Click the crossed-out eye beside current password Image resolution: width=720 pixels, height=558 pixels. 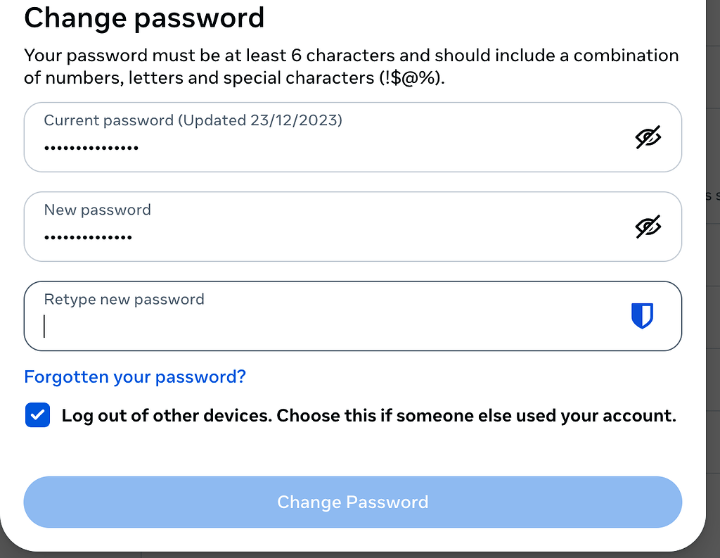point(648,137)
